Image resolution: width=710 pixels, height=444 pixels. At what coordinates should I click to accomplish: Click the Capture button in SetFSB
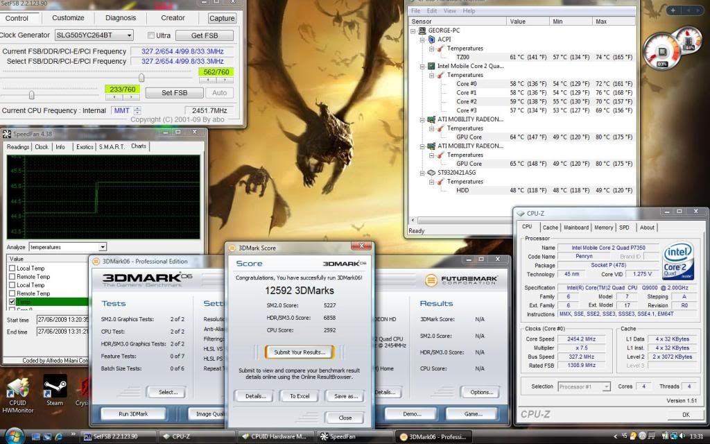tap(222, 18)
